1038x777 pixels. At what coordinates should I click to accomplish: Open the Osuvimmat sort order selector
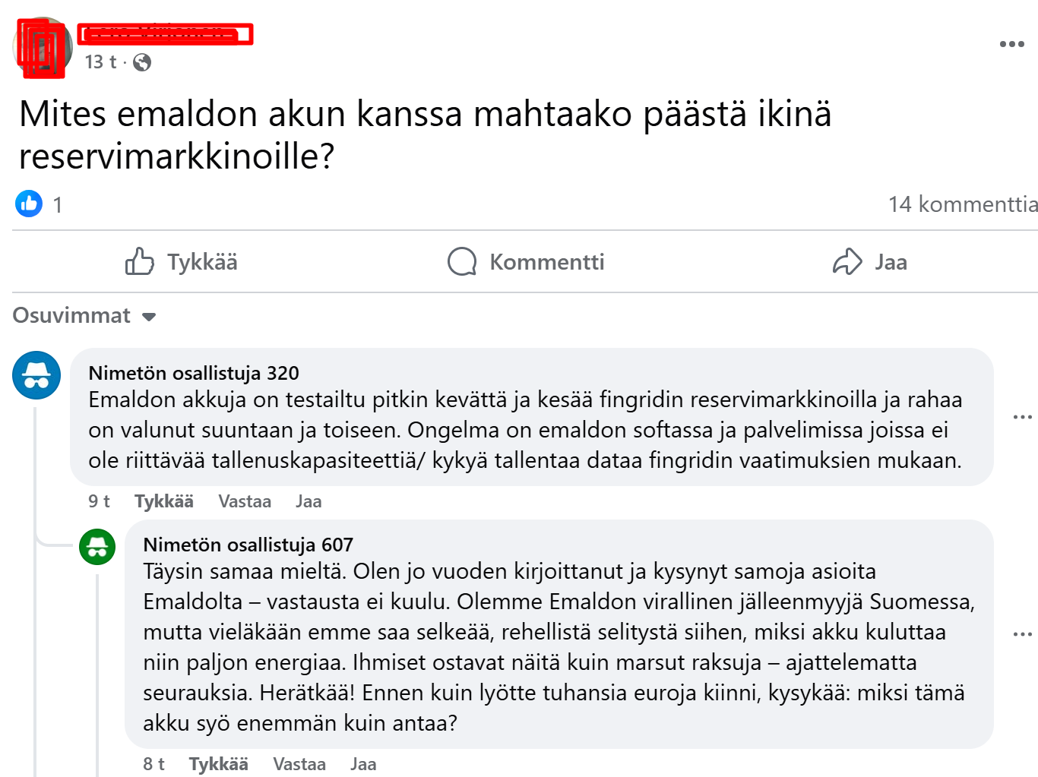84,315
